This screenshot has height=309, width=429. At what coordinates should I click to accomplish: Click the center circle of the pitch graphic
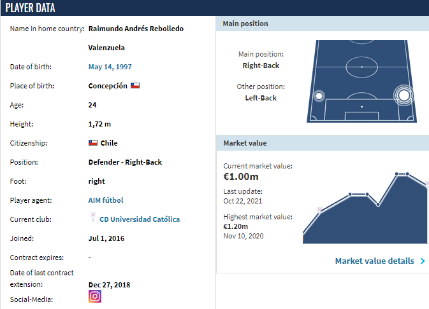tap(361, 67)
